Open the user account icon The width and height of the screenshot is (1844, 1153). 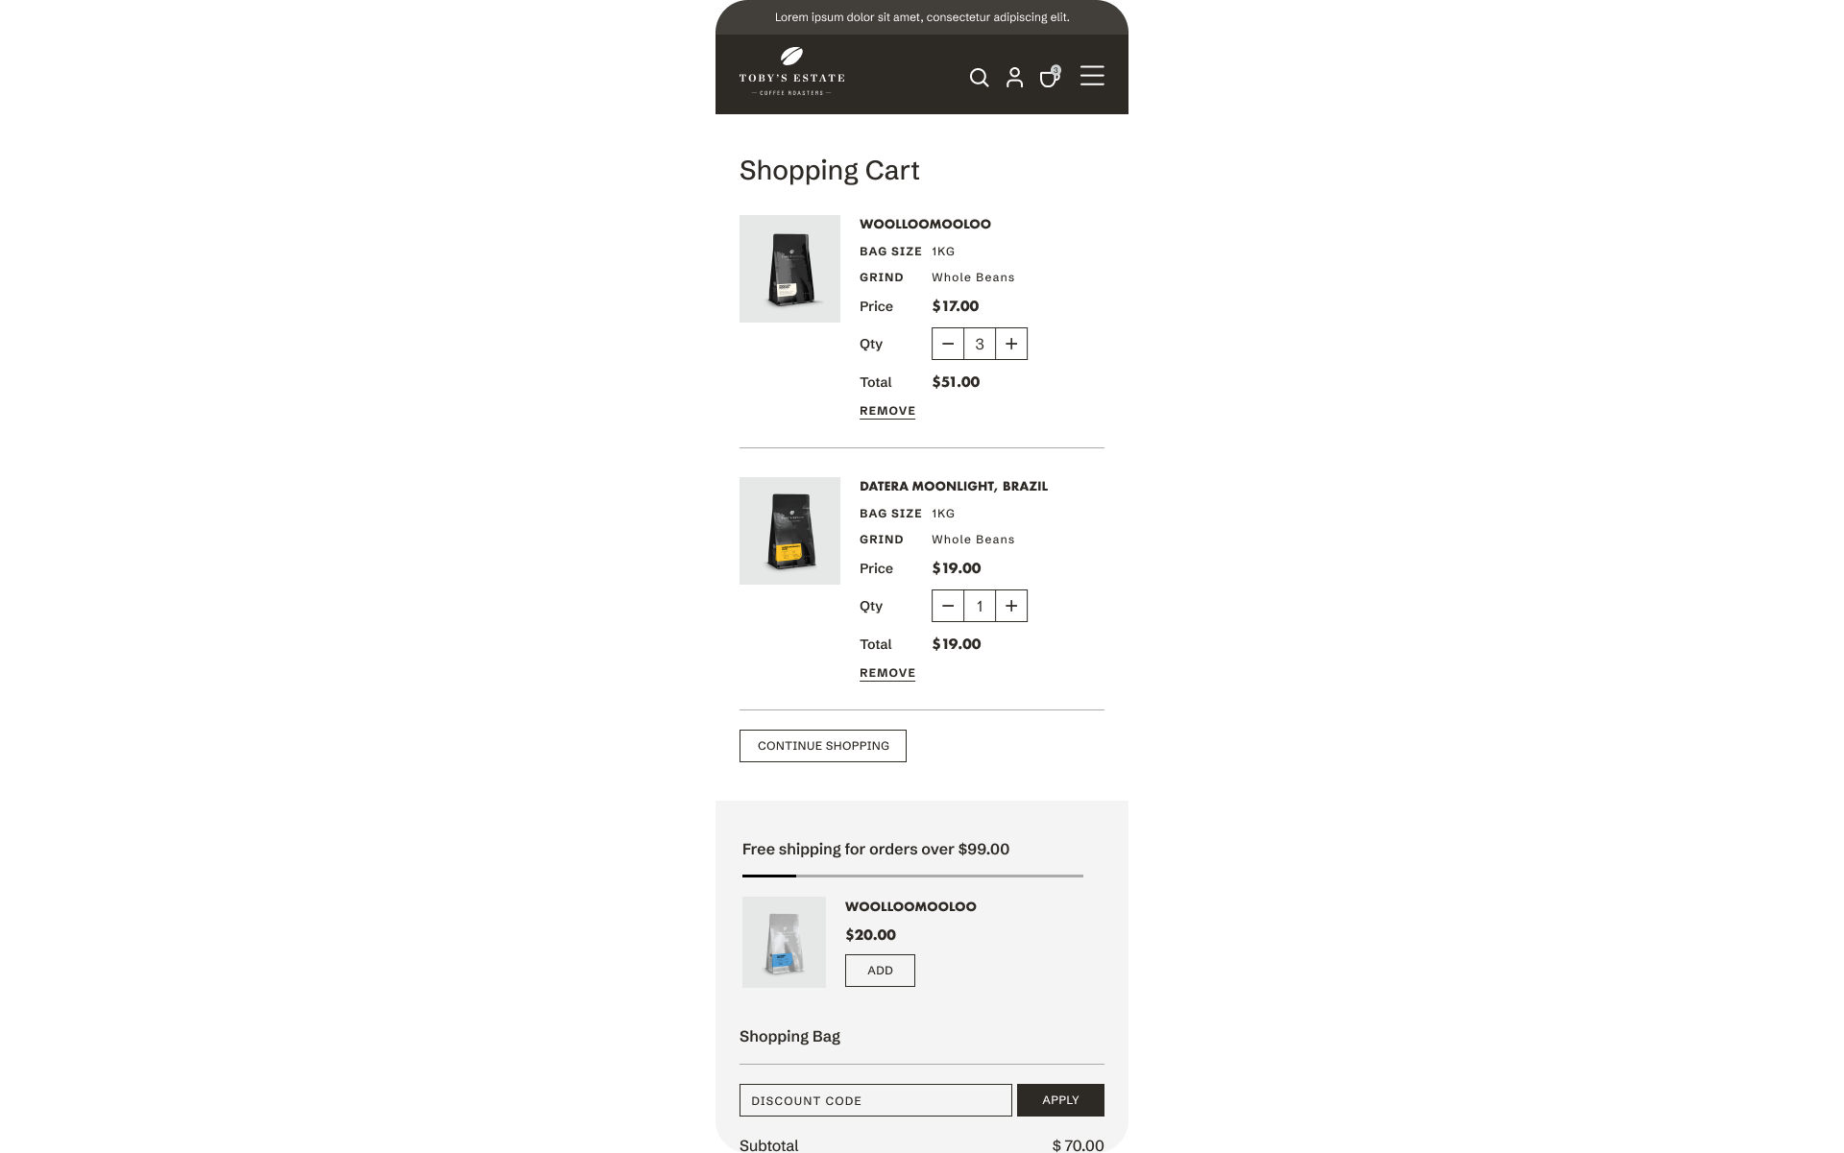pyautogui.click(x=1014, y=78)
